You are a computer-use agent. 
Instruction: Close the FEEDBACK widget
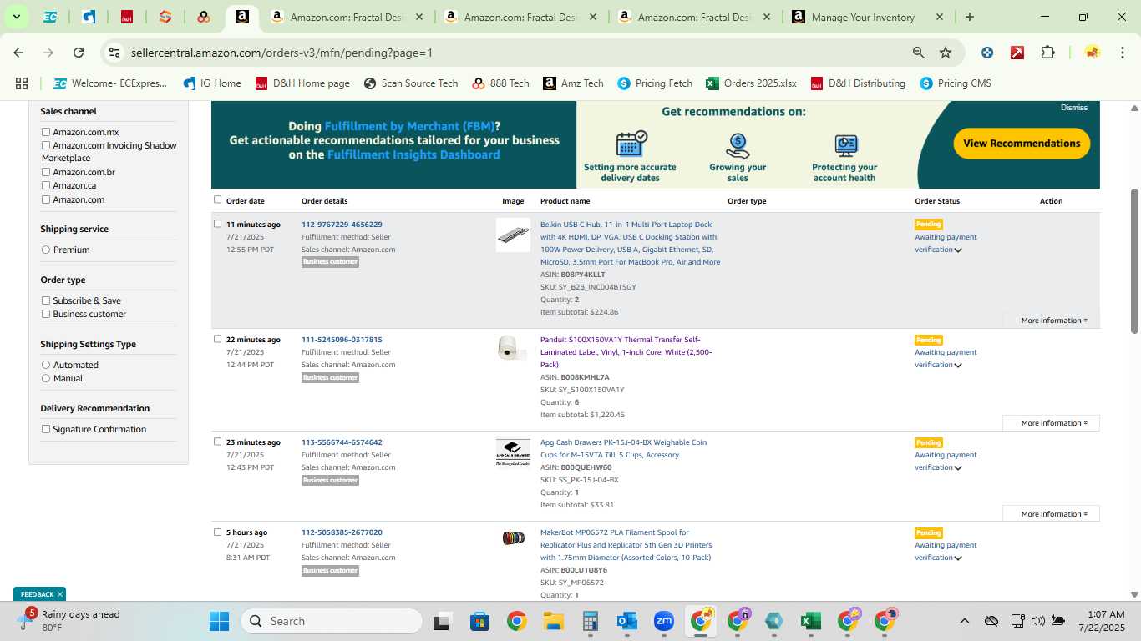(60, 594)
